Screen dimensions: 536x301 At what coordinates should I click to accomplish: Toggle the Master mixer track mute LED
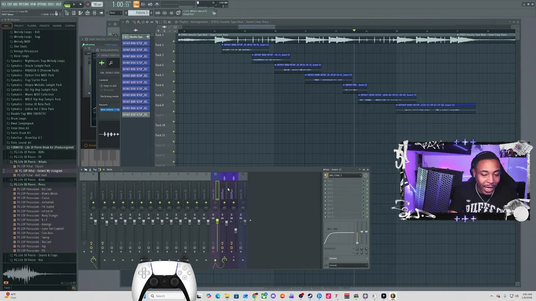93,203
